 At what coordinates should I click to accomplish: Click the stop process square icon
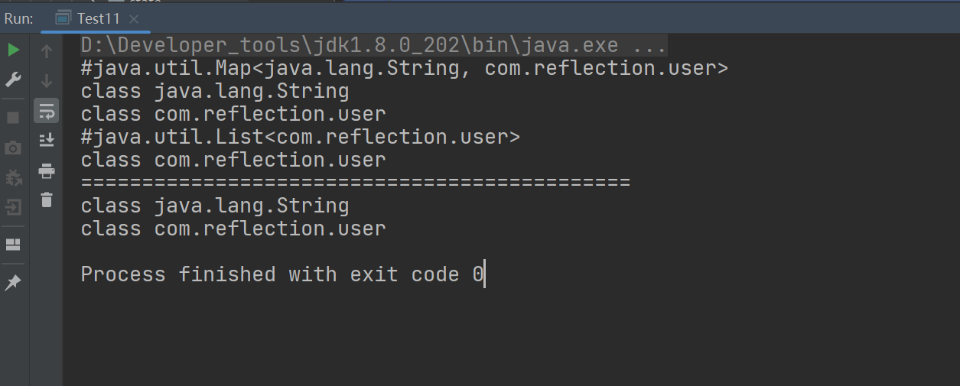coord(14,118)
